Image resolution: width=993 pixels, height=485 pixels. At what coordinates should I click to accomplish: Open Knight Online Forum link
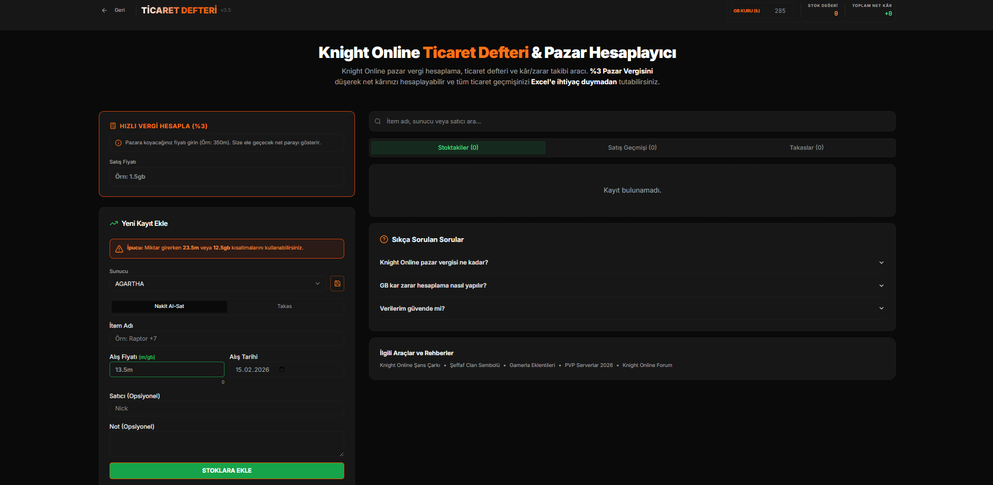[647, 365]
